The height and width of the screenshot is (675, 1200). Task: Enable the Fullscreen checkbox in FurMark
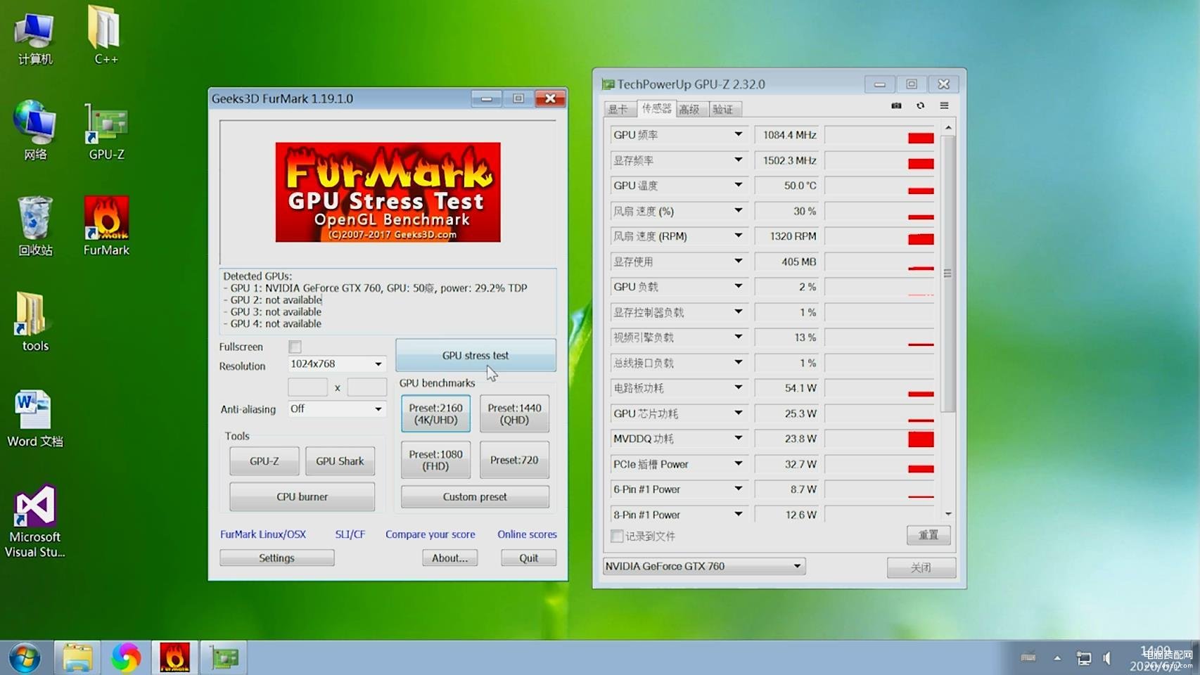coord(295,347)
